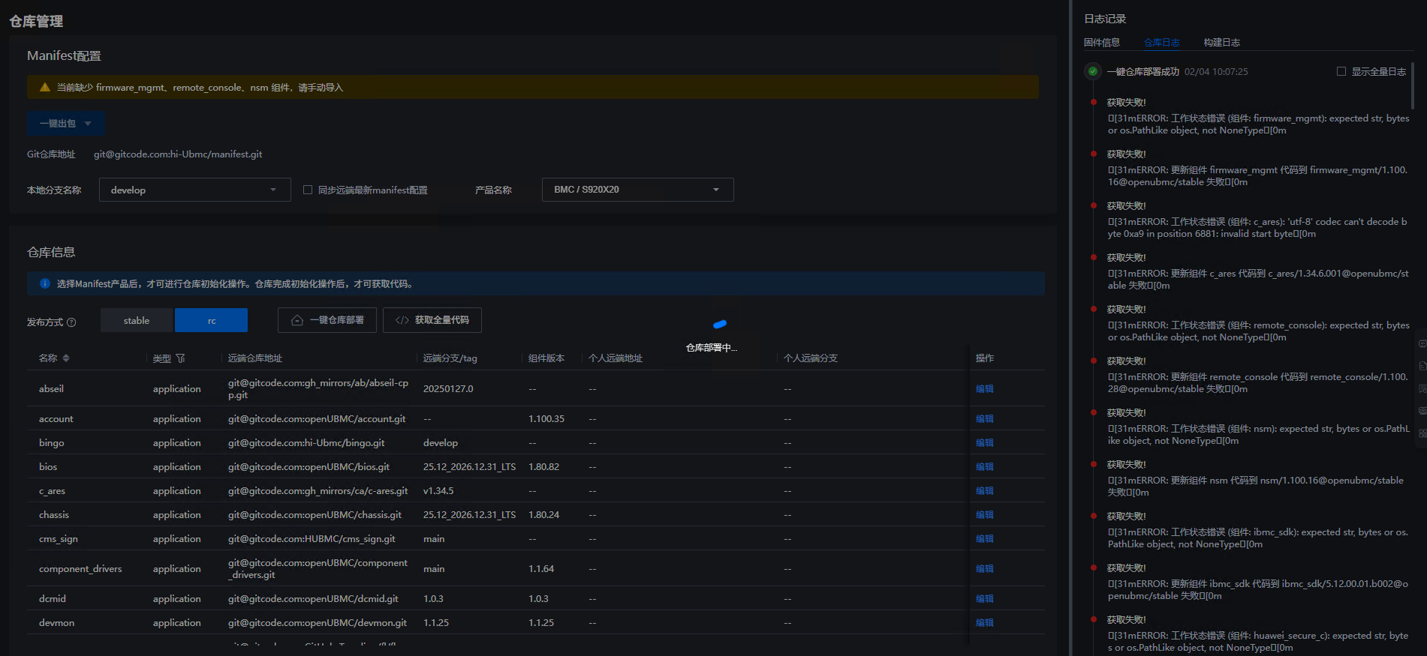Screen dimensions: 1427x656
Task: Click the grid icon in right edge sidebar
Action: pyautogui.click(x=1422, y=433)
